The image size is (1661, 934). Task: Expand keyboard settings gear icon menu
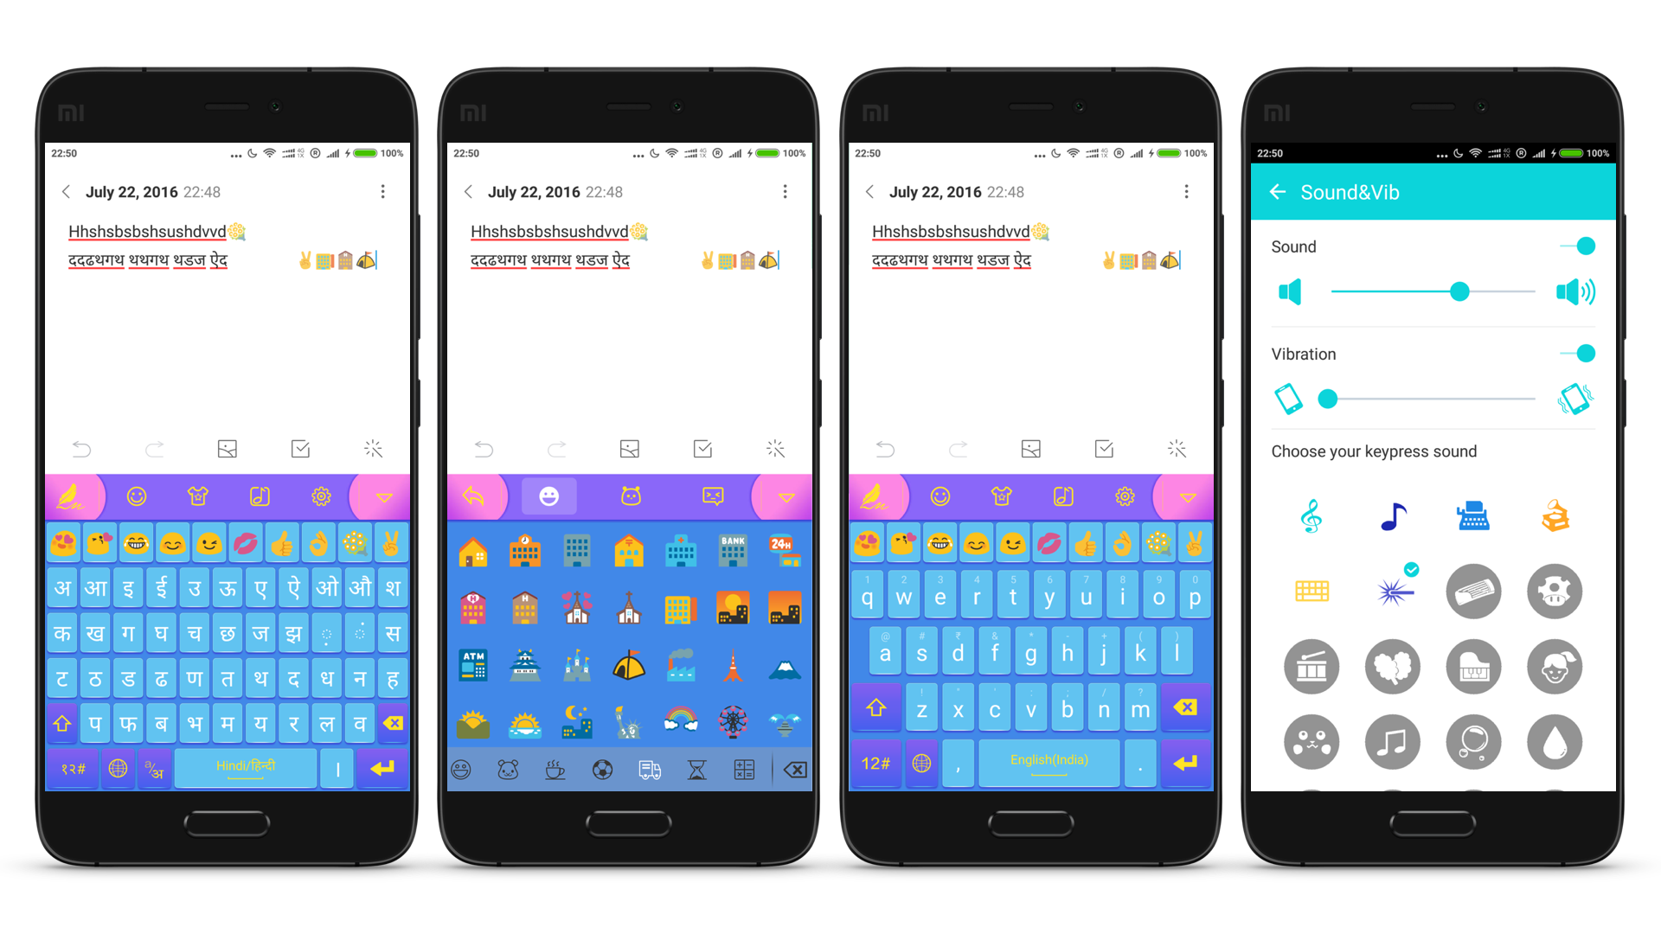coord(317,498)
